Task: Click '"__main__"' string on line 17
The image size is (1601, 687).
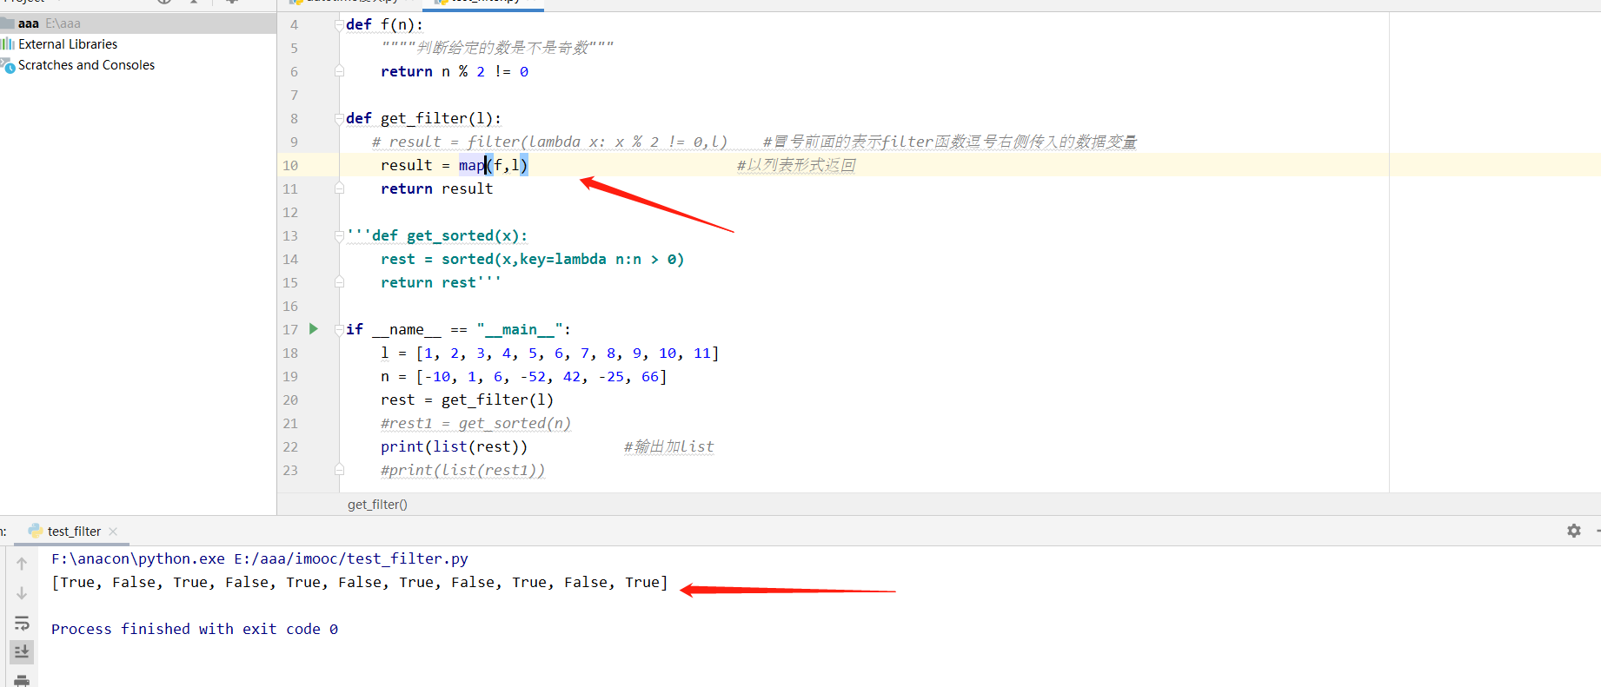Action: (x=520, y=329)
